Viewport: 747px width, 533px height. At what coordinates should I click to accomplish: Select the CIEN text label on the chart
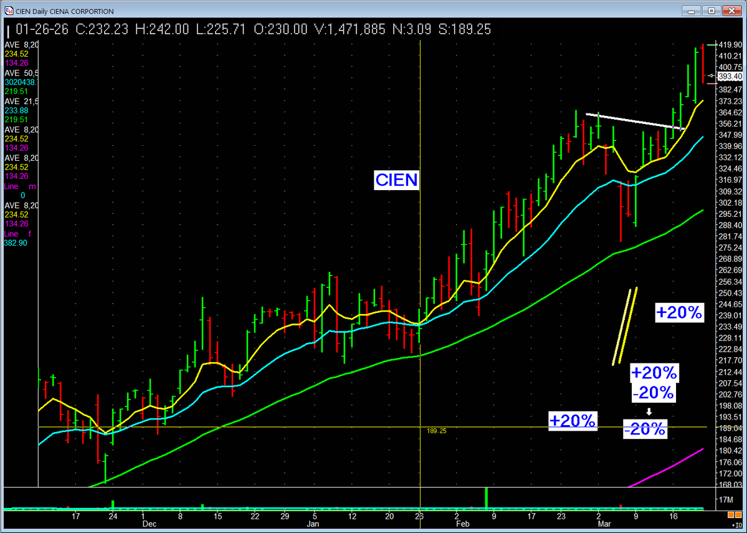396,180
